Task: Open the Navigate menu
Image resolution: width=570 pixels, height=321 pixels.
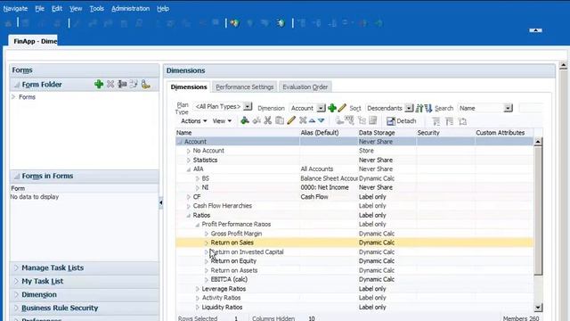Action: [x=15, y=8]
